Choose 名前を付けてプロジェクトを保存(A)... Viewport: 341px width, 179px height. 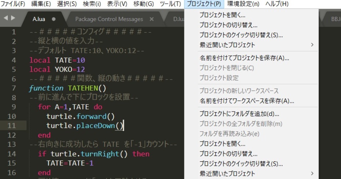244,58
